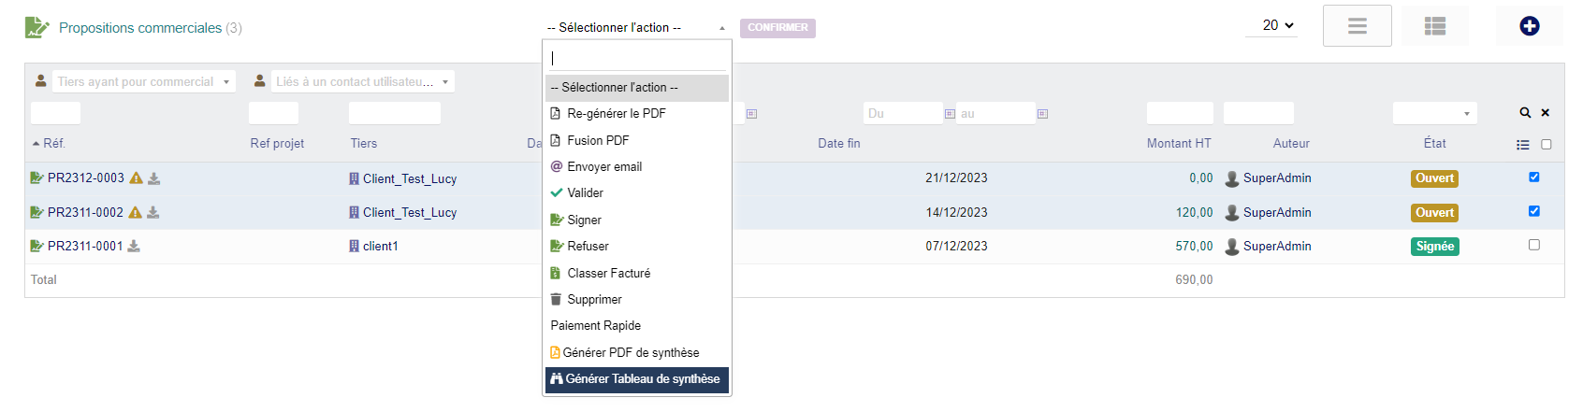Uncheck the PR2312-0003 row checkbox
This screenshot has height=412, width=1583.
(1533, 177)
